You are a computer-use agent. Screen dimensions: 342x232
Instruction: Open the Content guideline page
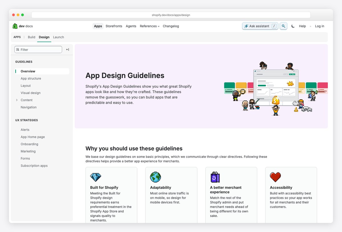(x=27, y=100)
